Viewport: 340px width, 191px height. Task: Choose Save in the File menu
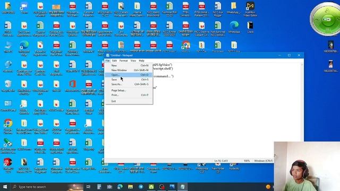tap(129, 80)
